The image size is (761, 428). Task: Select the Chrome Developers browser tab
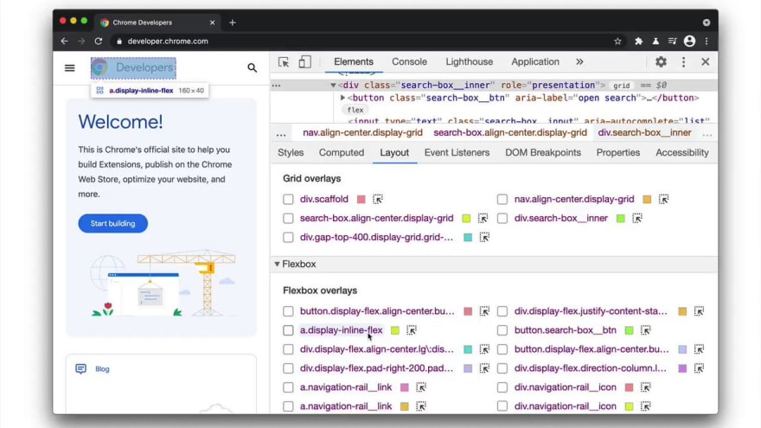click(157, 22)
